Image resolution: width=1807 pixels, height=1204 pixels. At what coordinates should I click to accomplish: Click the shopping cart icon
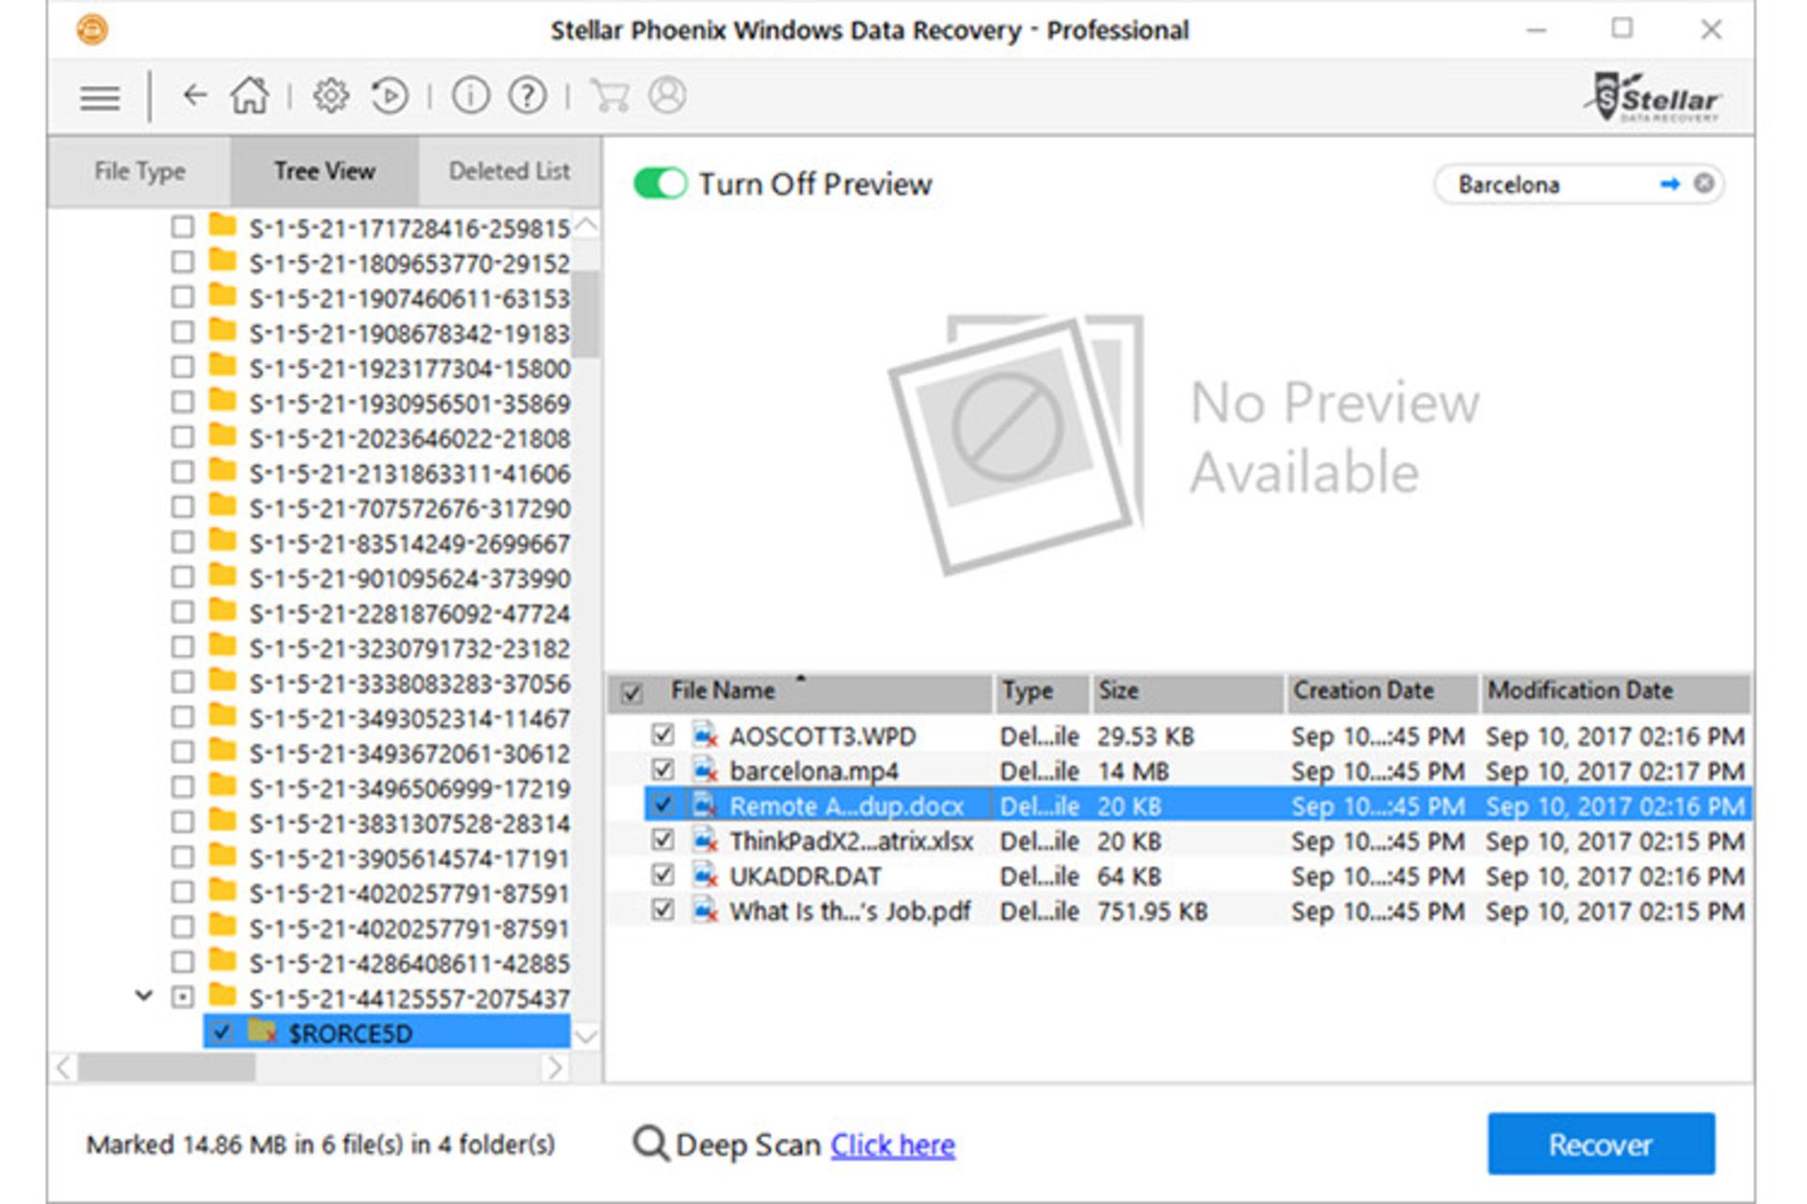point(610,96)
